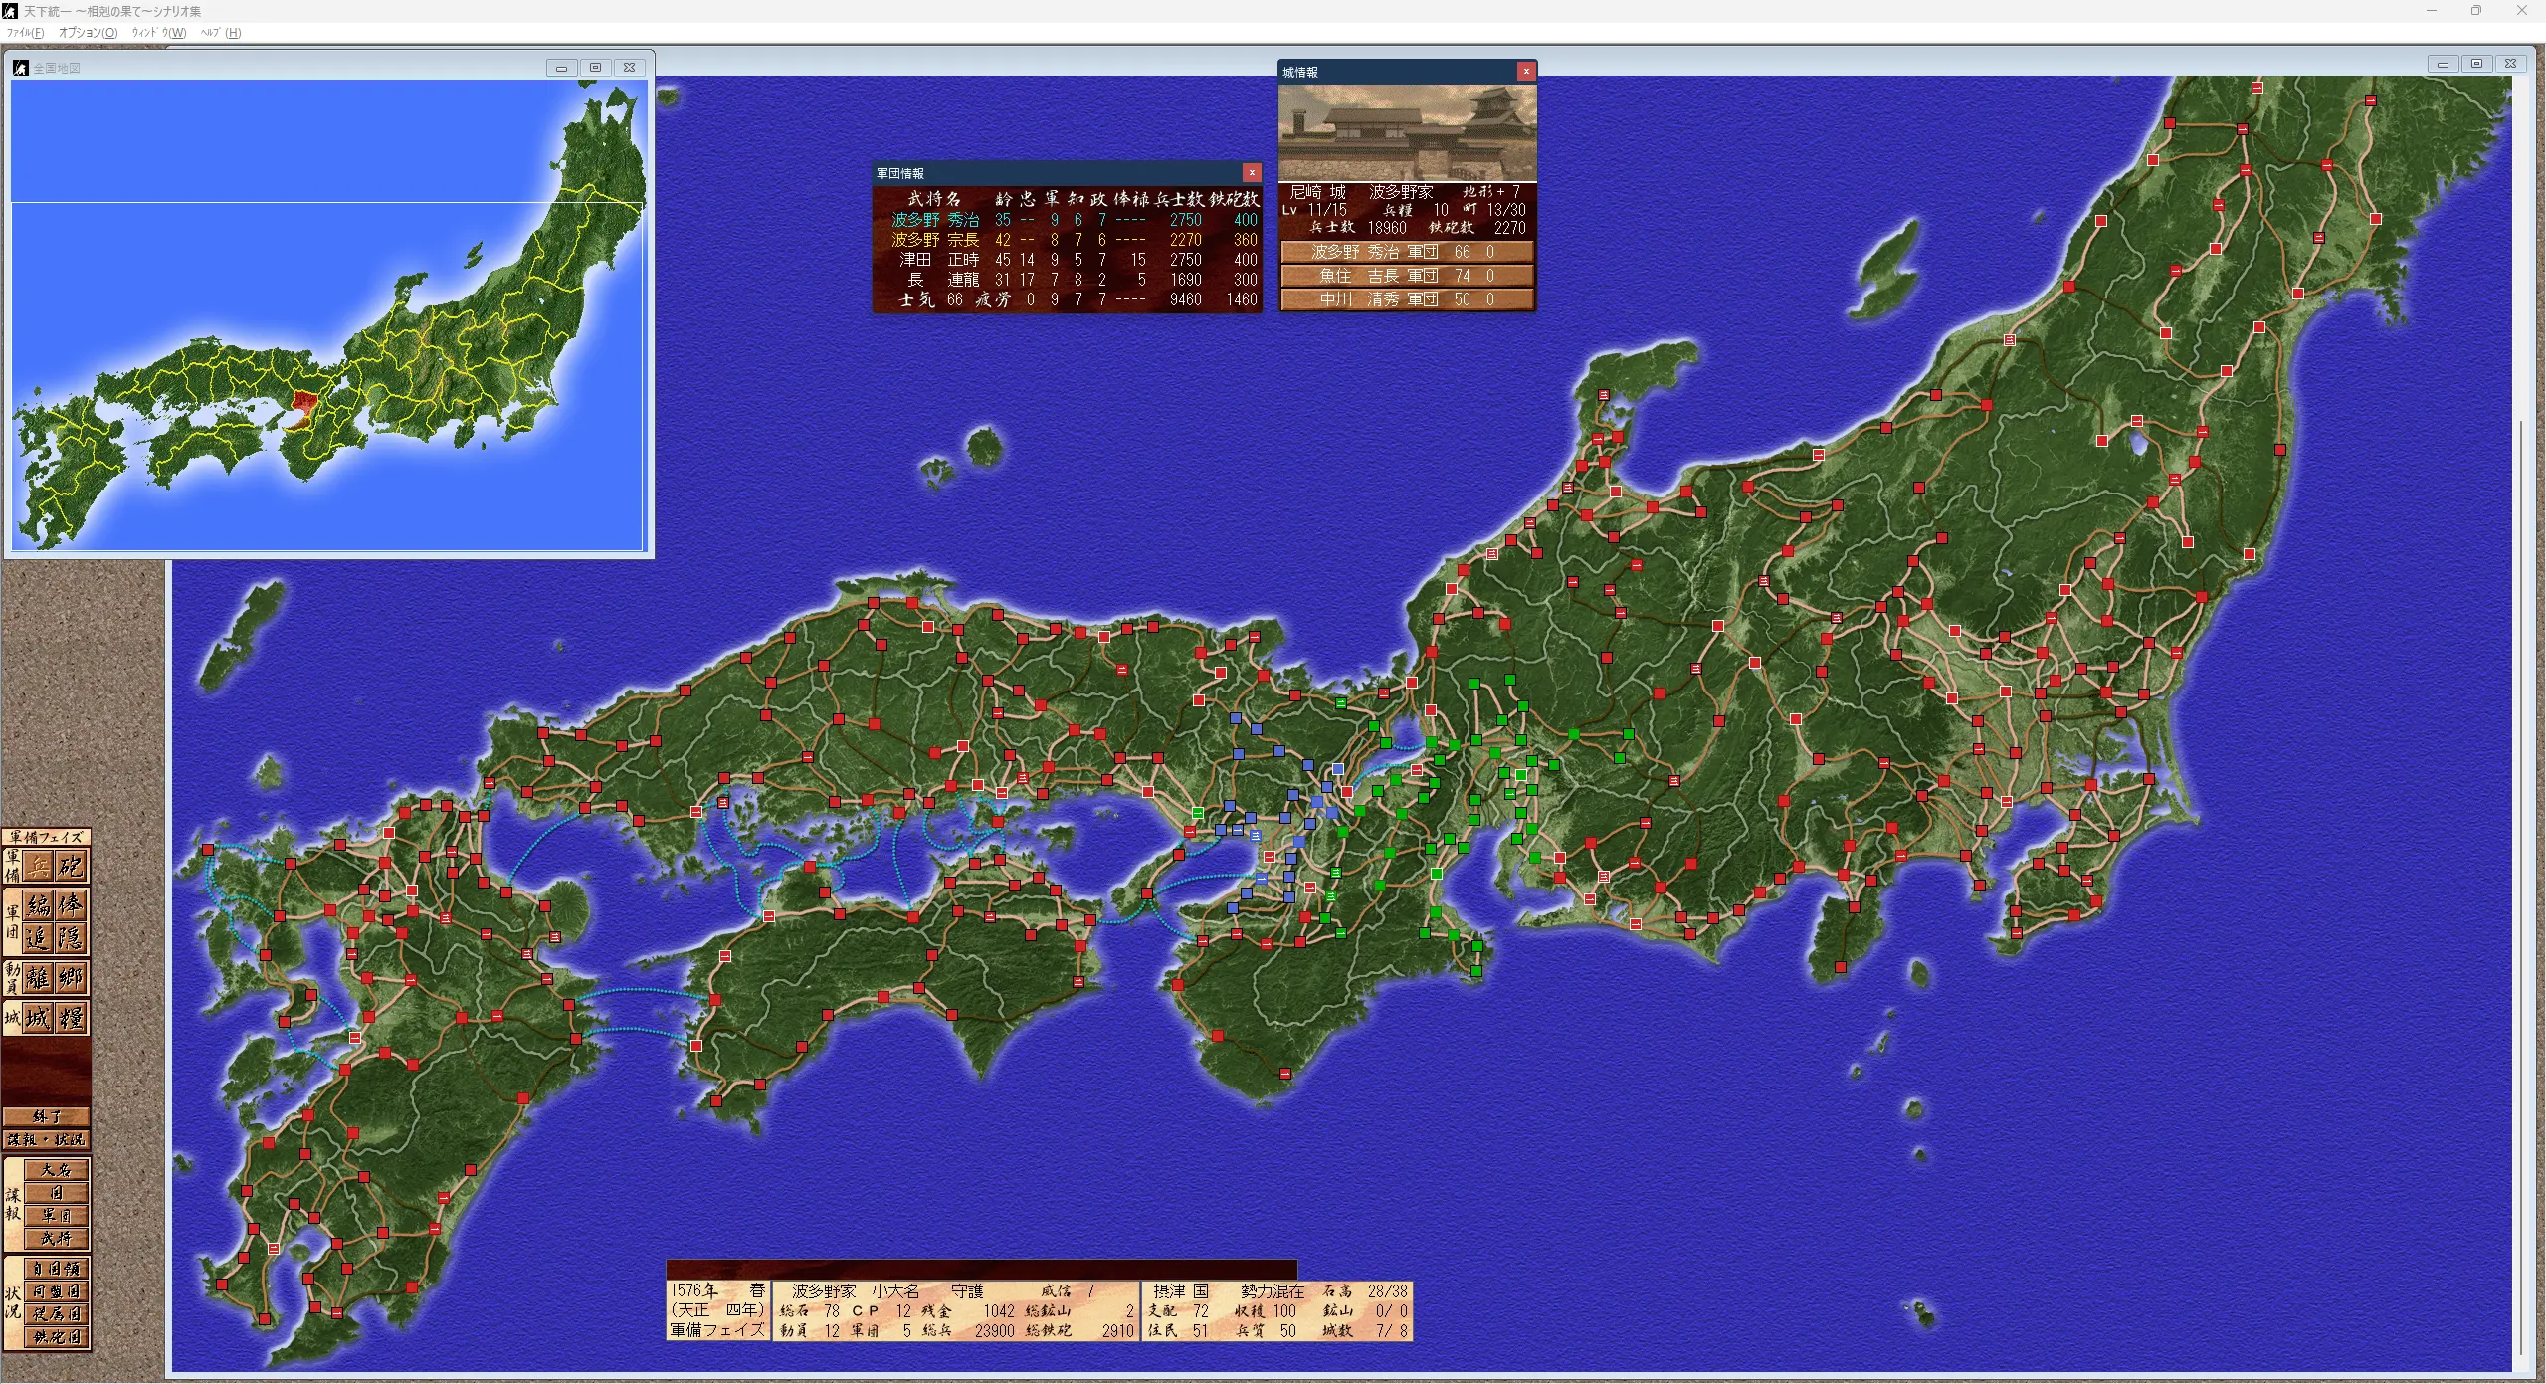
Task: Select 魚住 吉長 軍団 in castle info
Action: (1406, 276)
